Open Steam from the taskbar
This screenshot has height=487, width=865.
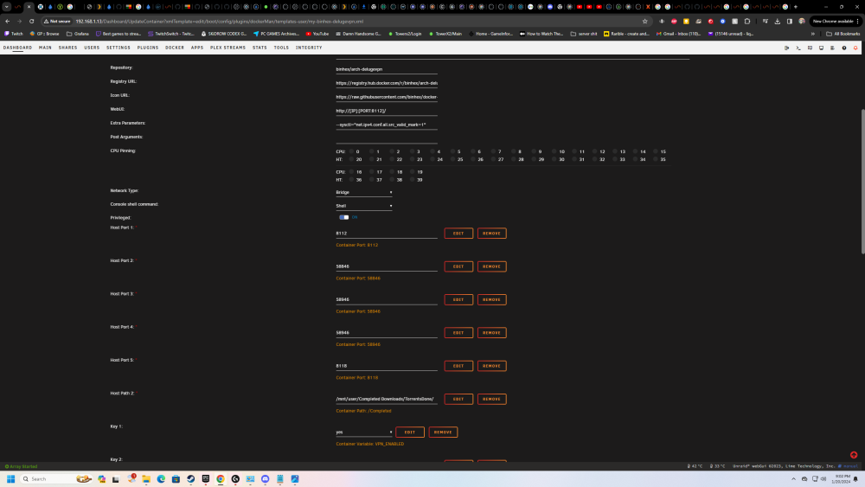pyautogui.click(x=191, y=478)
